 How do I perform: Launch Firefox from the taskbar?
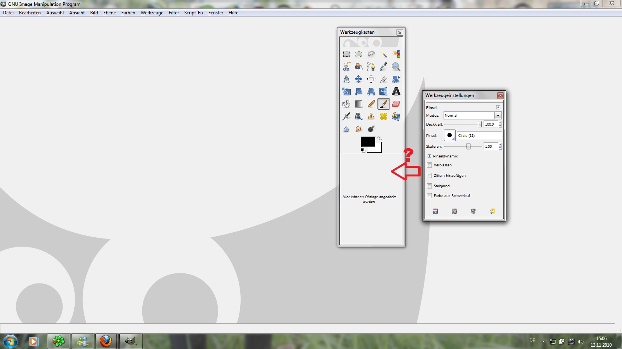106,341
